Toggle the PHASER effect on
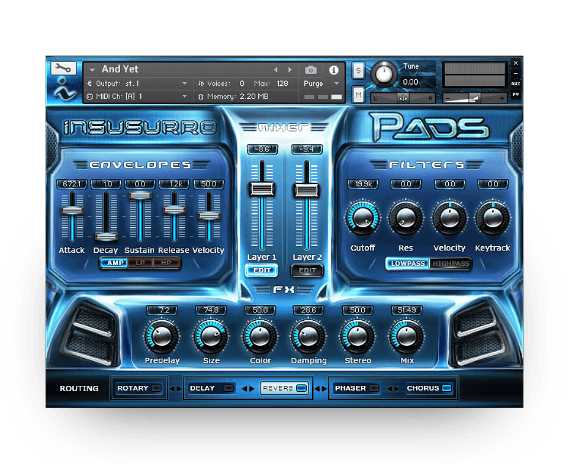 pyautogui.click(x=374, y=388)
